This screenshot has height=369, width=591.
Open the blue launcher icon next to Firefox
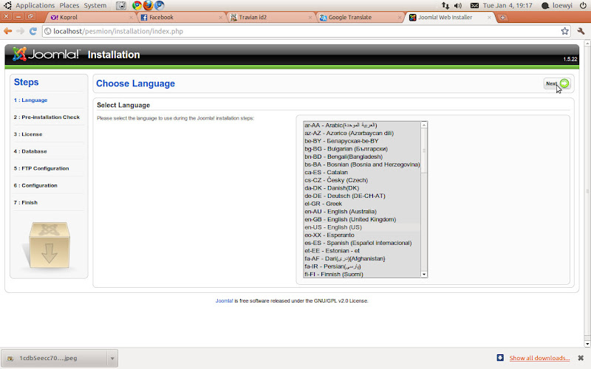[160, 5]
